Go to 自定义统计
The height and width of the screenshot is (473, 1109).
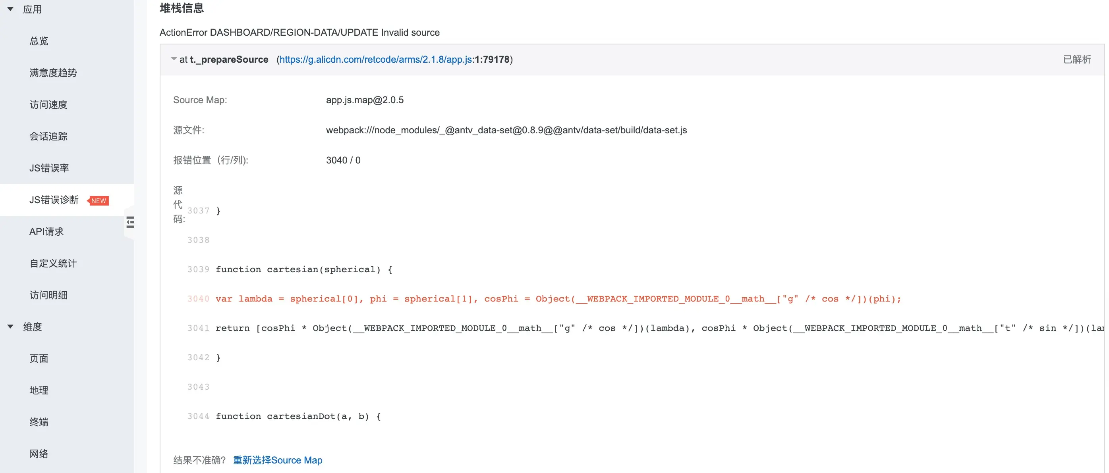coord(53,263)
